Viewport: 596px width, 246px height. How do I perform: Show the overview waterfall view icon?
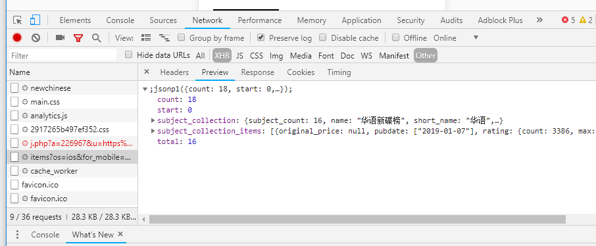(164, 37)
